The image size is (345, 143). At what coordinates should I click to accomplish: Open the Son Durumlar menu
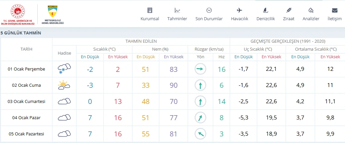coord(209,19)
